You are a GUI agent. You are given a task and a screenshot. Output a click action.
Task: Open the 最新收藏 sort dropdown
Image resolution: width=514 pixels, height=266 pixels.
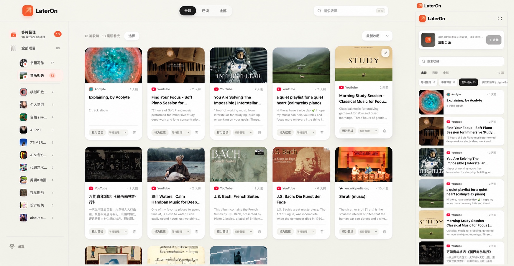(377, 36)
